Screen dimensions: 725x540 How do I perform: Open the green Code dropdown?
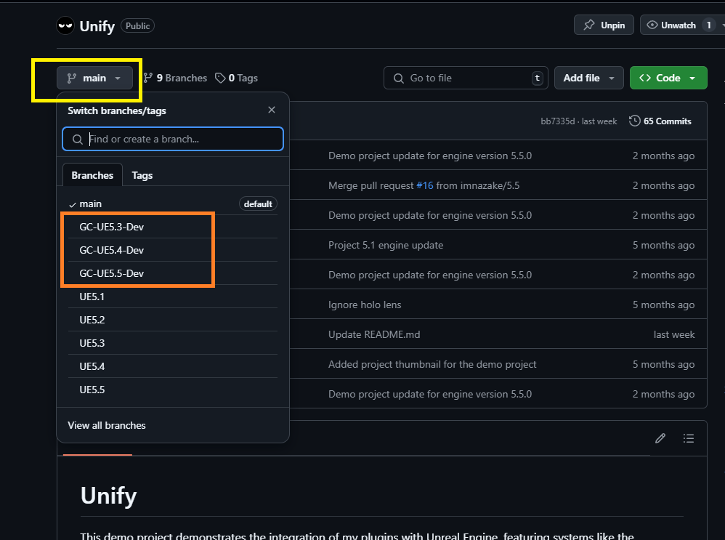tap(668, 78)
